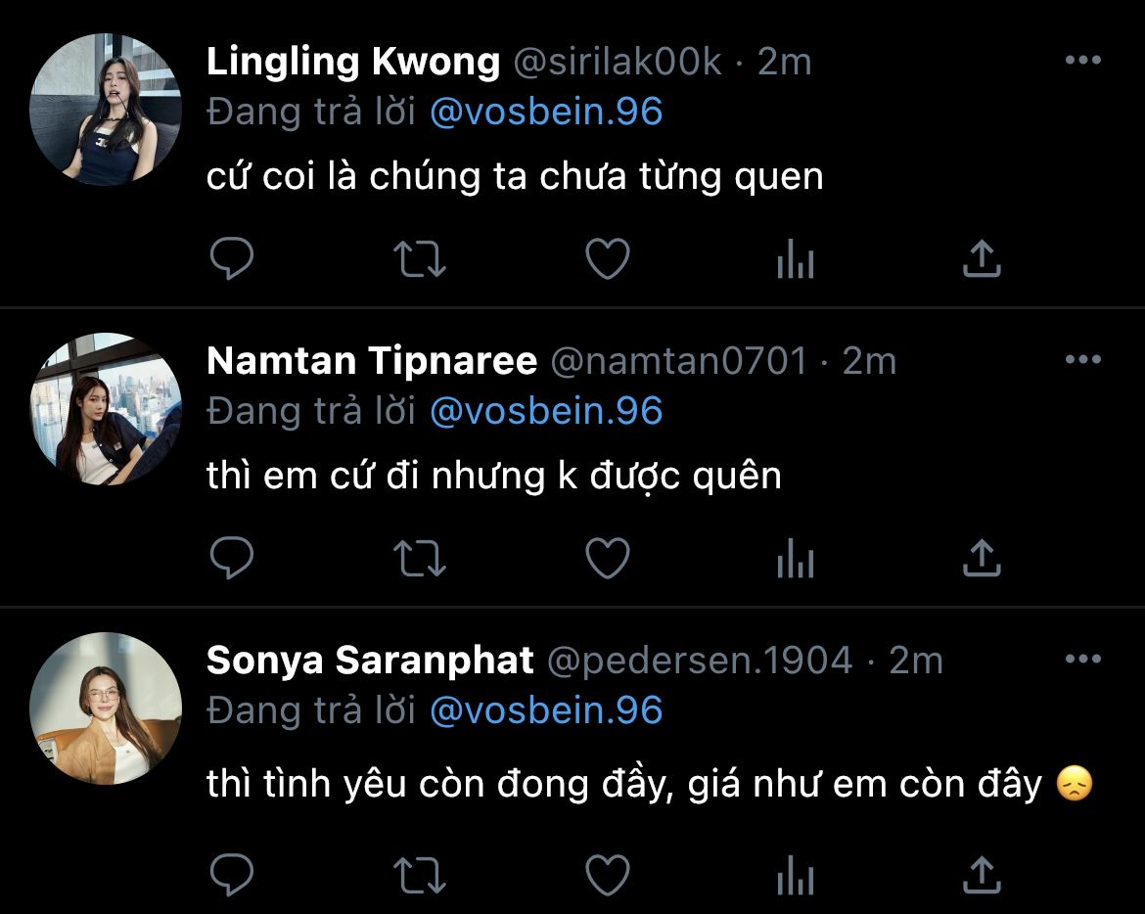Open Namtan Tipnaree's profile picture
Screen dimensions: 1145x914
(106, 409)
